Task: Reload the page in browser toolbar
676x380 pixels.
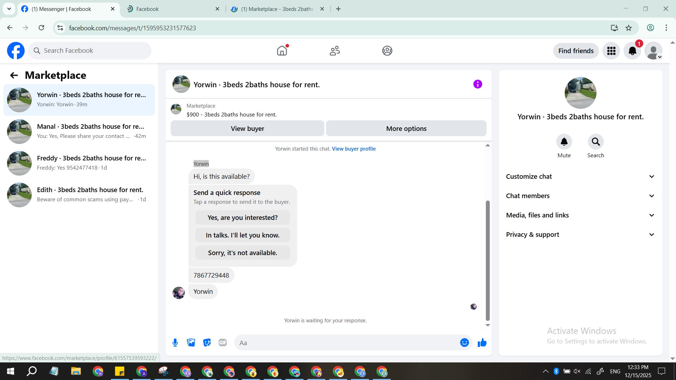Action: (42, 28)
